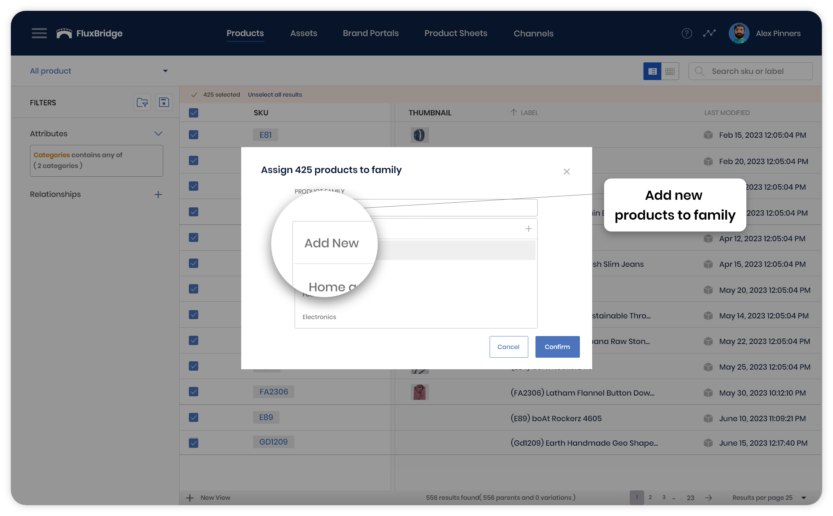The image size is (833, 516).
Task: Open the hamburger menu icon
Action: click(39, 33)
